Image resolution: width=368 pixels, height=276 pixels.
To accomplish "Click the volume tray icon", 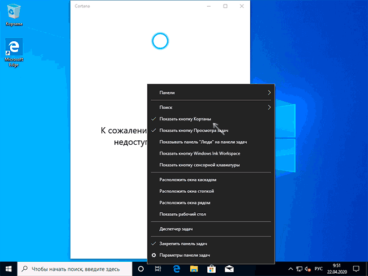I will (x=307, y=269).
